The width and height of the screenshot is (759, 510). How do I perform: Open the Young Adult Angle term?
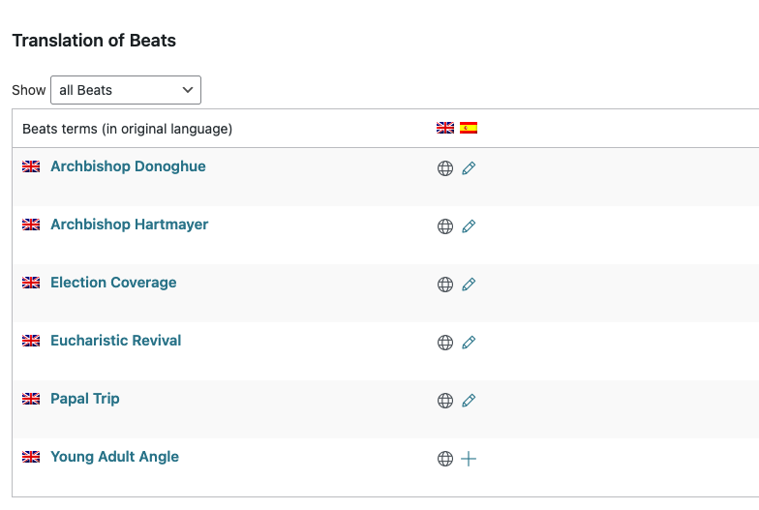114,457
